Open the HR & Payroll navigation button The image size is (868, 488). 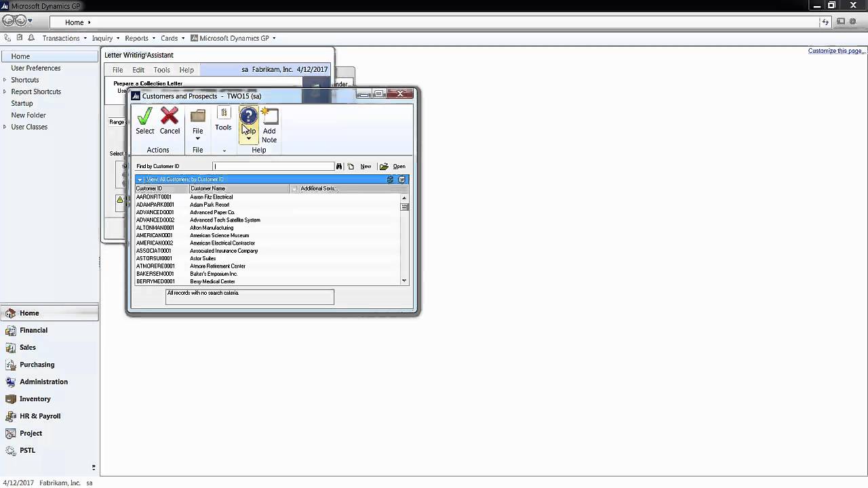(50, 416)
